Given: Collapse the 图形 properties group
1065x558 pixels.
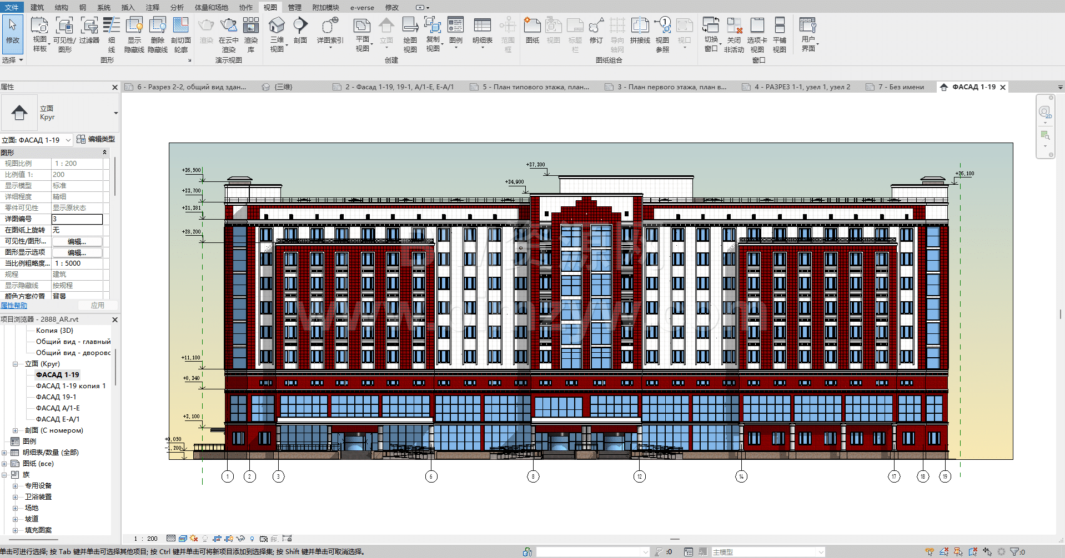Looking at the screenshot, I should tap(104, 152).
